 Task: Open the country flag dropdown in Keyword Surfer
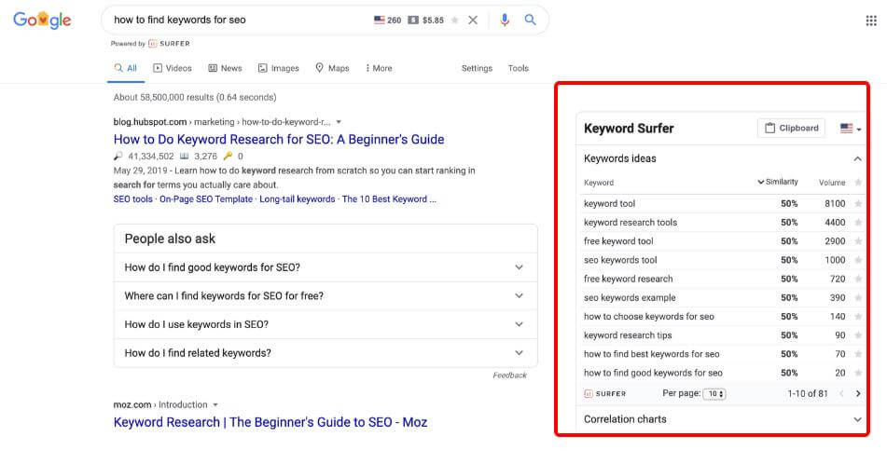[x=851, y=129]
